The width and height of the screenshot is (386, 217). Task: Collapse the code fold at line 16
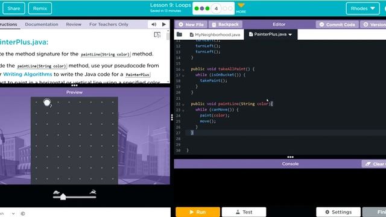(x=183, y=70)
